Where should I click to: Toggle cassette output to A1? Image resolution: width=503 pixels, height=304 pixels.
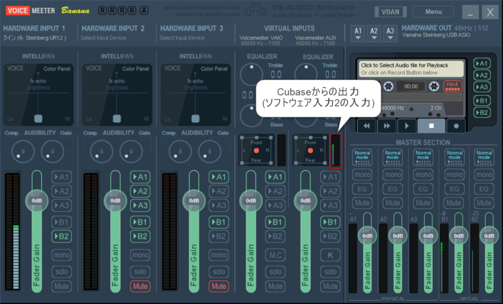[482, 63]
